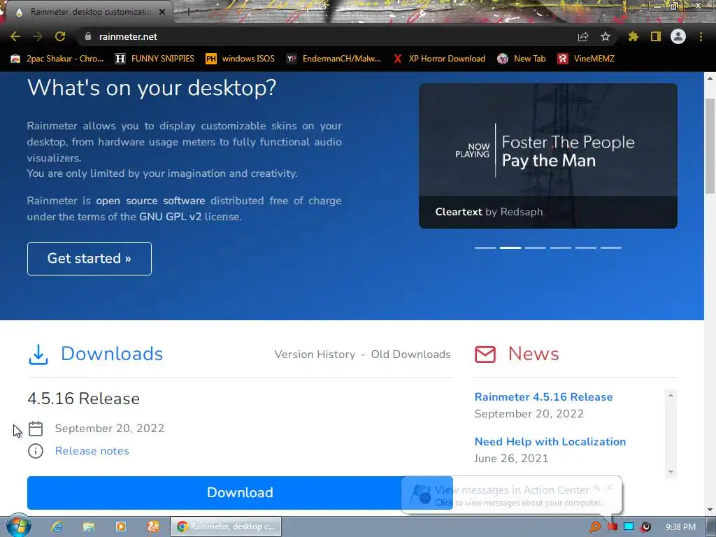The height and width of the screenshot is (537, 716).
Task: Open a new tab with plus button
Action: coord(188,13)
